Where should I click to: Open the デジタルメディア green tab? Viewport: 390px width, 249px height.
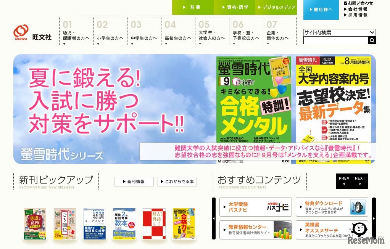click(x=276, y=7)
